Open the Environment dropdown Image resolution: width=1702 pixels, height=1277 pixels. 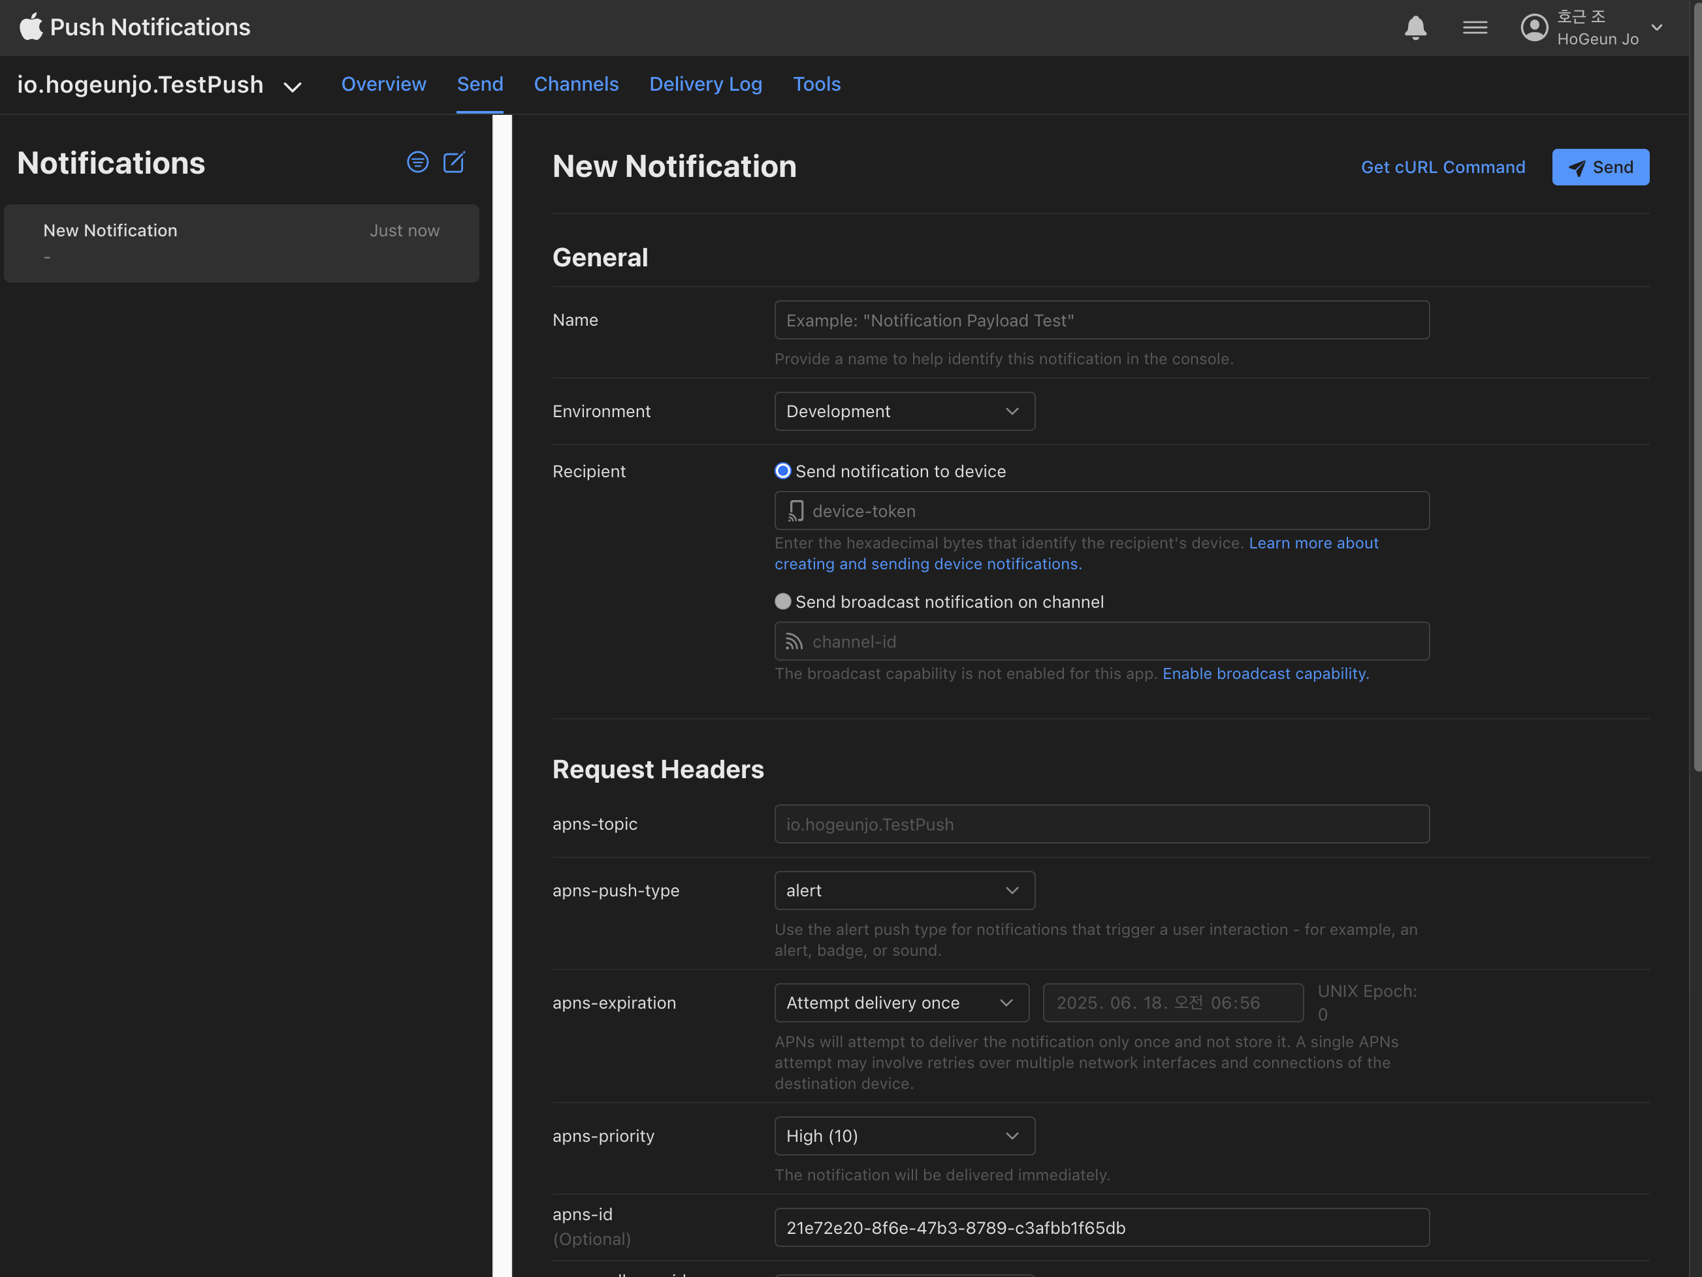[904, 411]
